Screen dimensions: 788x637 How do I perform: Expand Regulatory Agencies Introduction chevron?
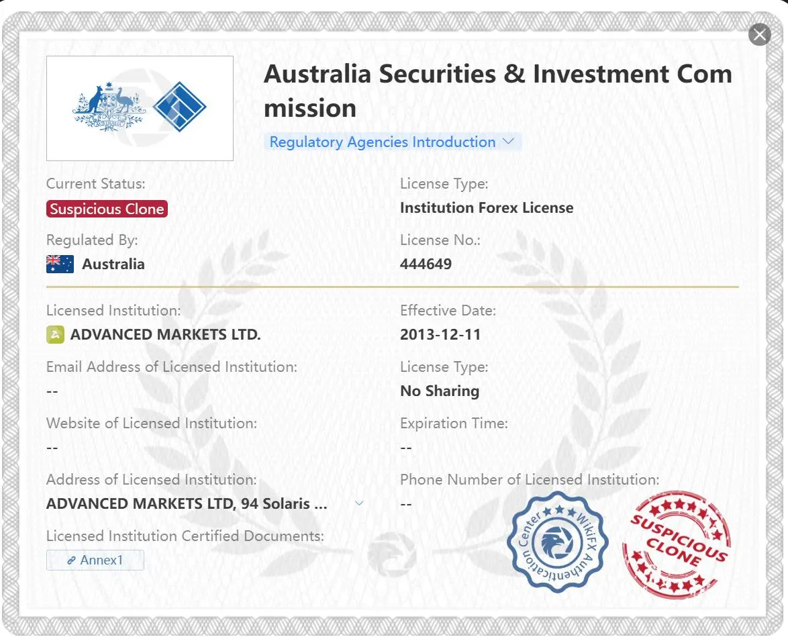[x=509, y=141]
